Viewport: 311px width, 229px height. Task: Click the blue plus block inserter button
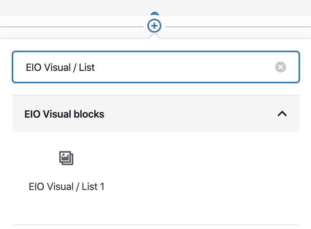[x=154, y=26]
